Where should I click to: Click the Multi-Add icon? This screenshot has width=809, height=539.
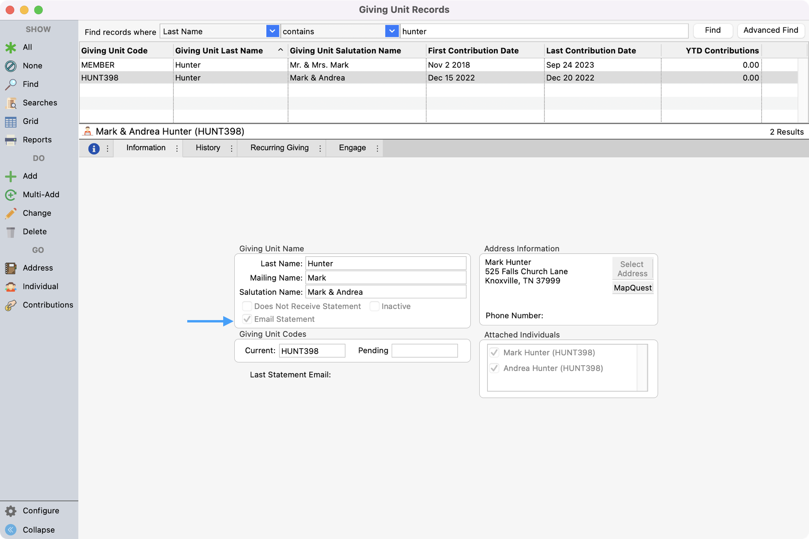pos(11,195)
